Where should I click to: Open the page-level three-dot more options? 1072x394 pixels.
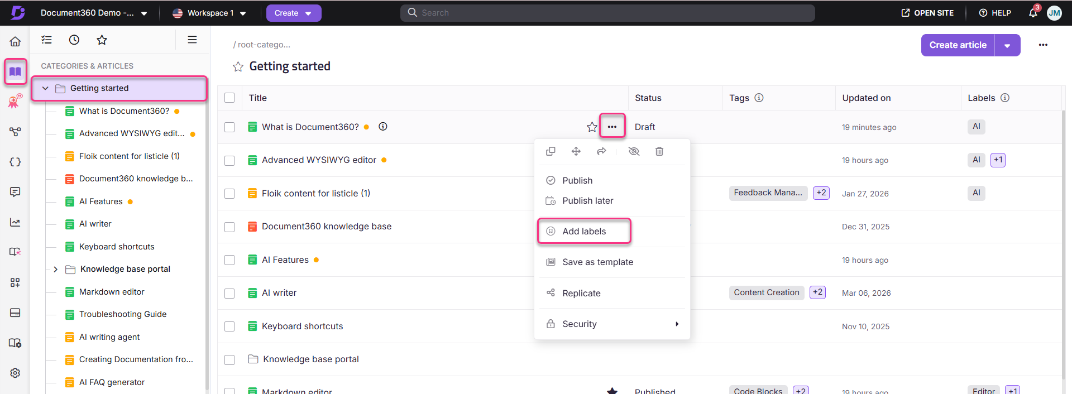pos(1043,45)
